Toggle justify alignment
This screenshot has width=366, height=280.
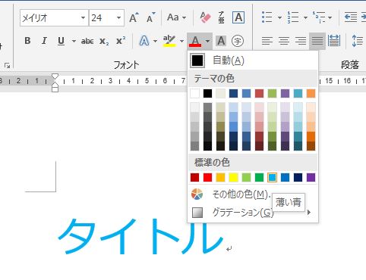tap(317, 41)
